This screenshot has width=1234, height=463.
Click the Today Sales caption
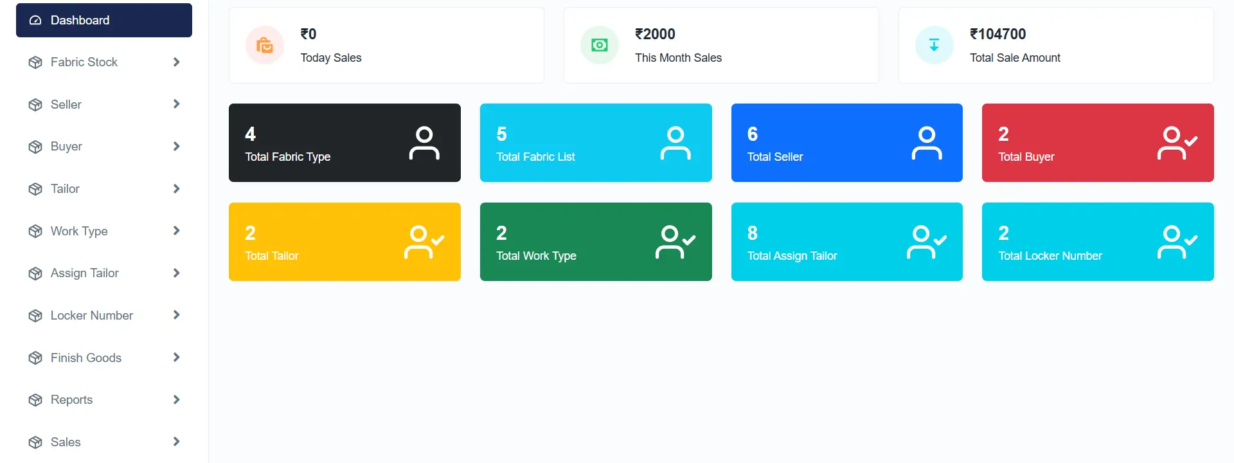[331, 58]
